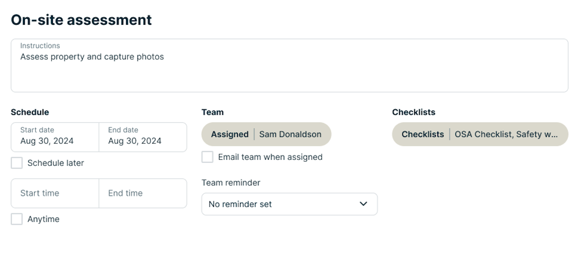Open the Start date picker field
This screenshot has height=266, width=579.
[55, 137]
